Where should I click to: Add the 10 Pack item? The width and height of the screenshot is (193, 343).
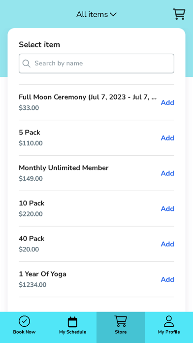point(167,208)
